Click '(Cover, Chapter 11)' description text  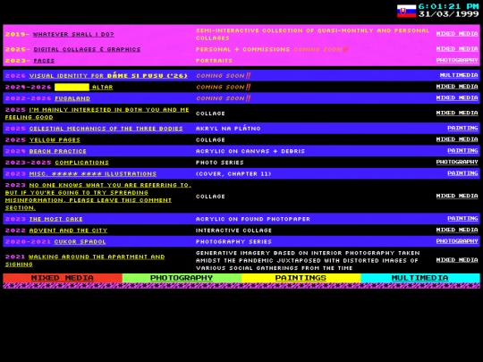pyautogui.click(x=233, y=174)
